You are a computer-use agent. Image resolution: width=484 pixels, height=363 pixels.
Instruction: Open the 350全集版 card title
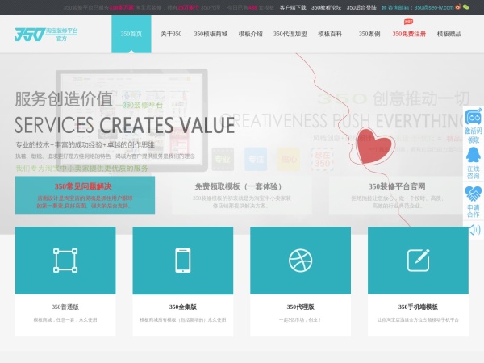tap(183, 307)
